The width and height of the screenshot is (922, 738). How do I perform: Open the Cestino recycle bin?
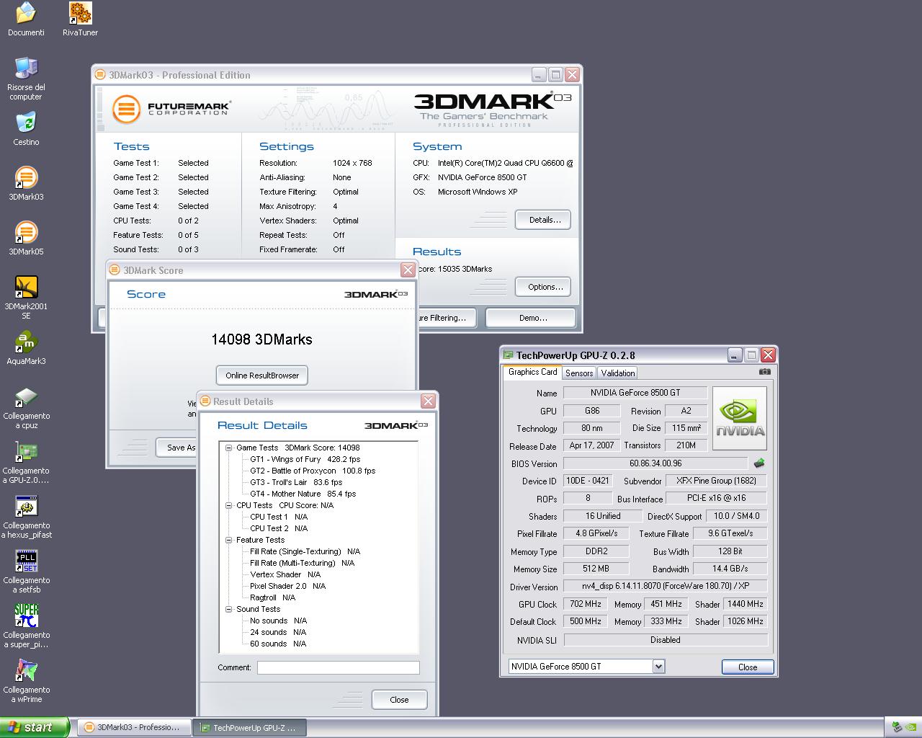26,123
